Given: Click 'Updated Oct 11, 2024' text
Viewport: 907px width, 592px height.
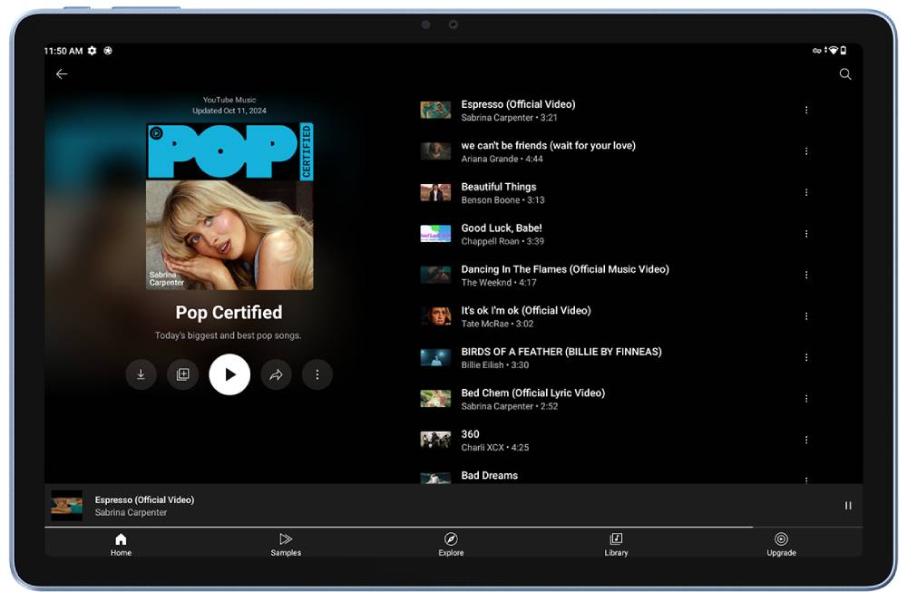Looking at the screenshot, I should click(x=229, y=111).
